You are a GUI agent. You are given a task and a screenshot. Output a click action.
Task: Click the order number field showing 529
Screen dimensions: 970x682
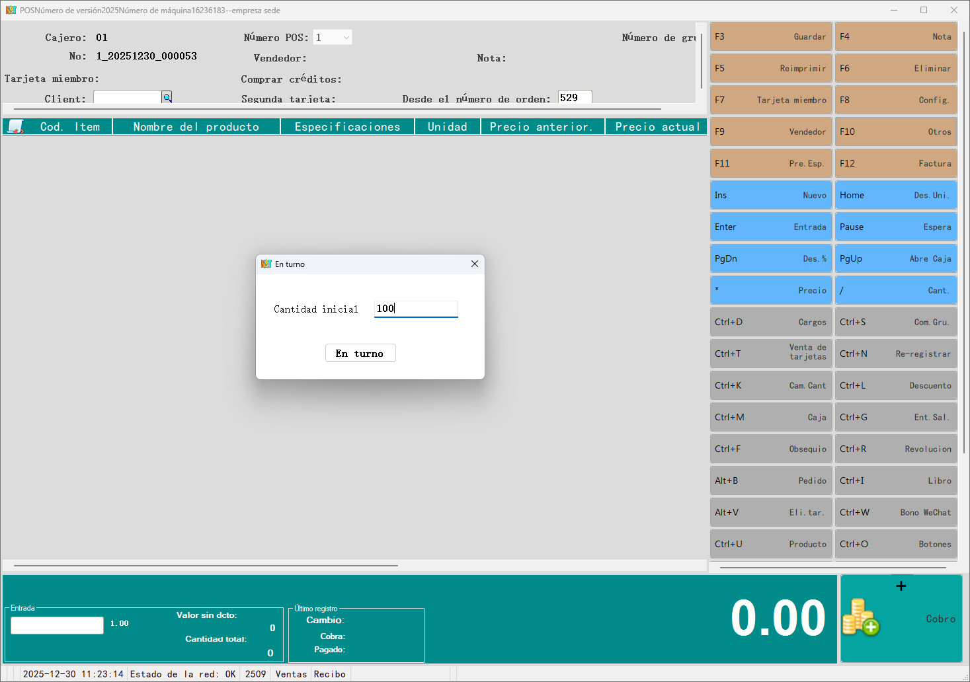(574, 98)
